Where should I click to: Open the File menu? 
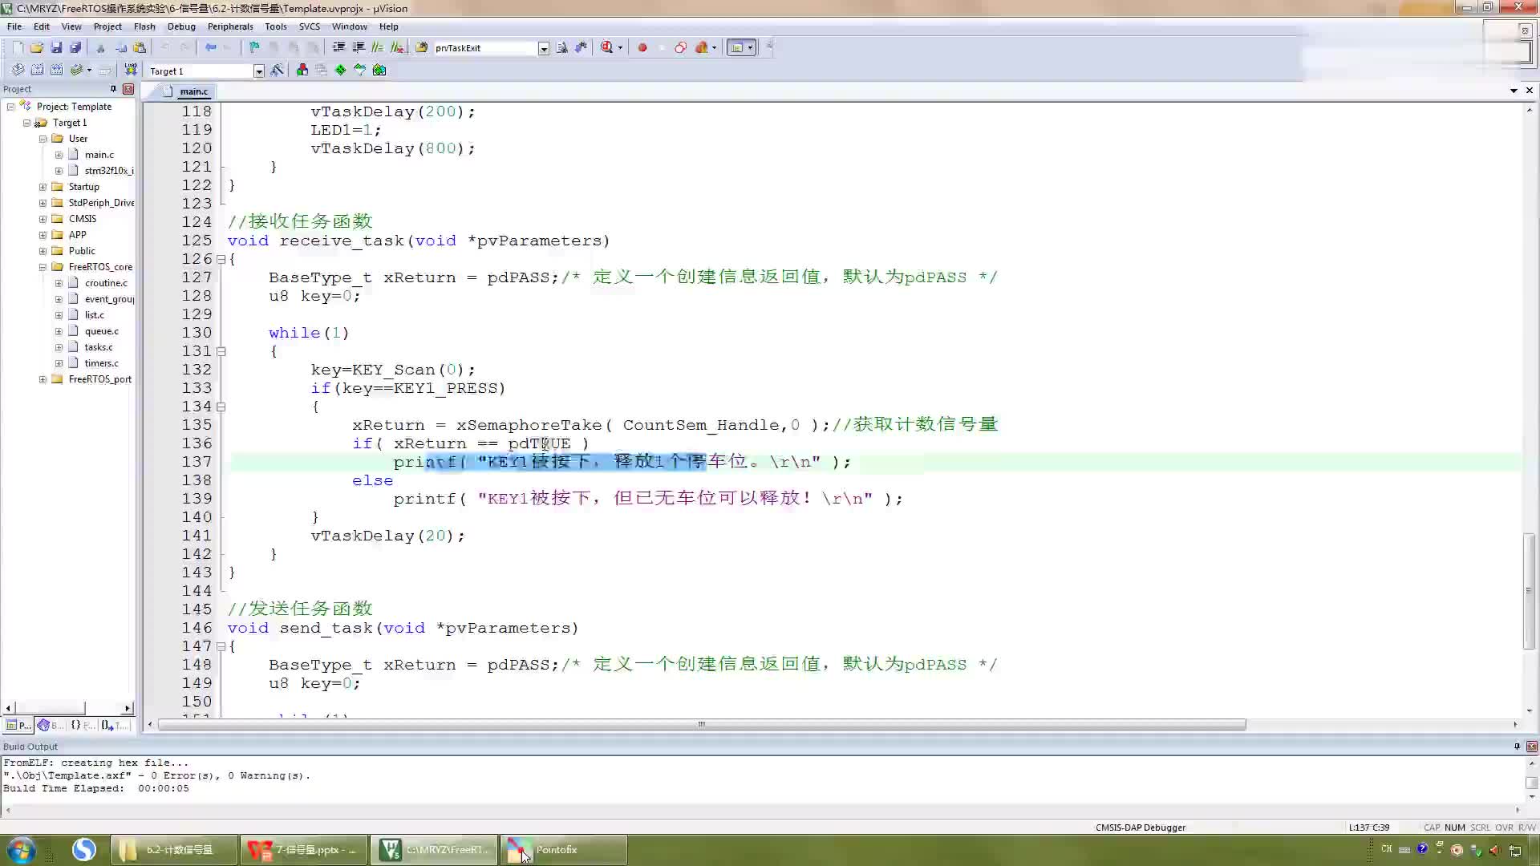coord(14,26)
